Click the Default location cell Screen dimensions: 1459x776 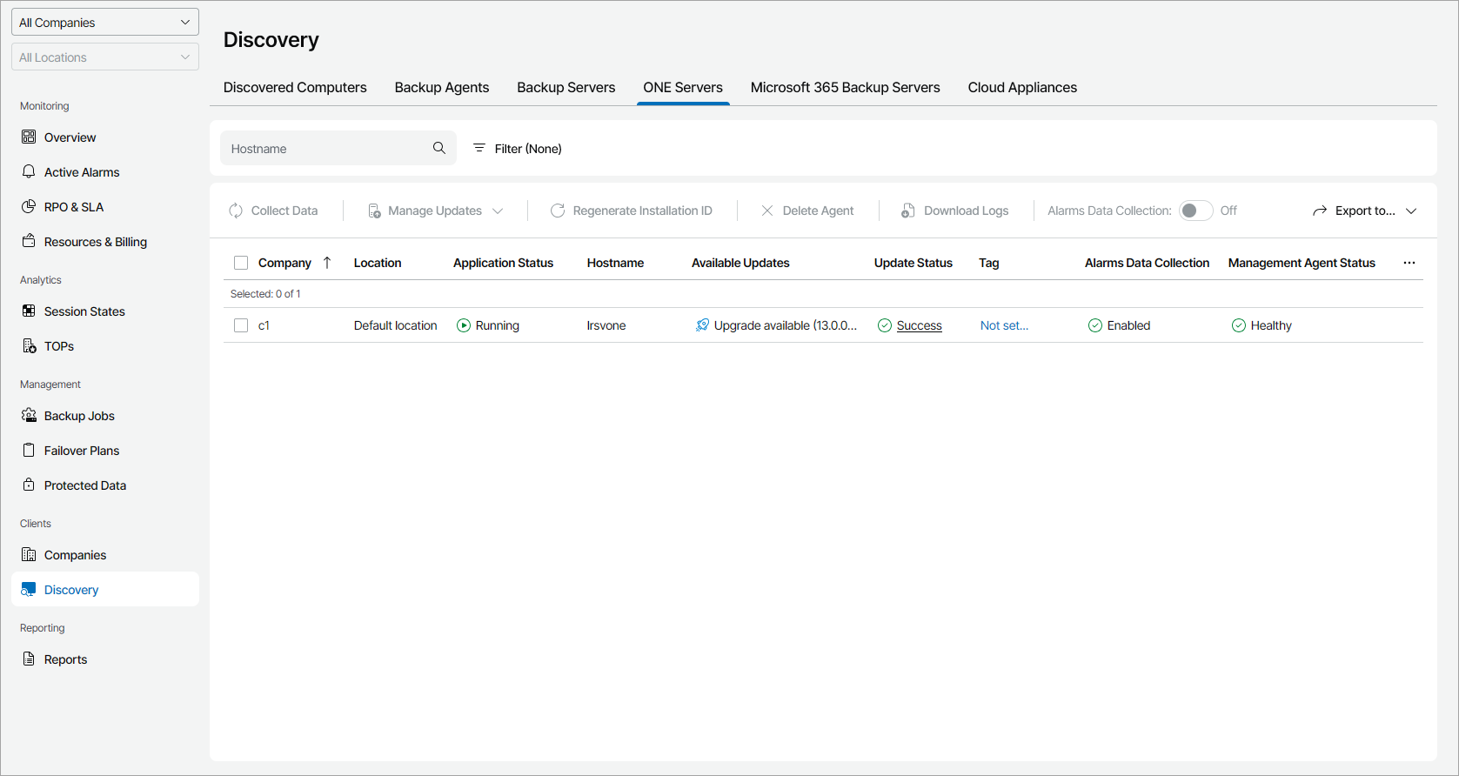395,325
